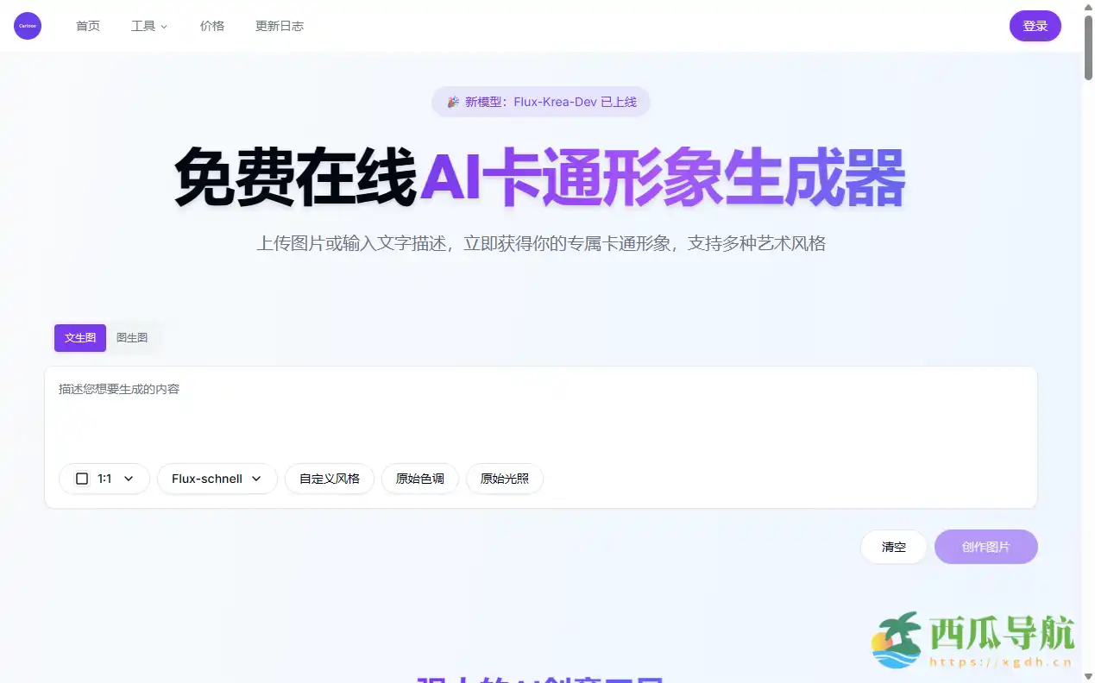Image resolution: width=1095 pixels, height=683 pixels.
Task: Click the 首页 menu item
Action: pyautogui.click(x=87, y=26)
